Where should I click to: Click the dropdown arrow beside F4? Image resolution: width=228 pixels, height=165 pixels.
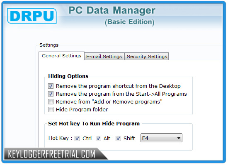179,138
